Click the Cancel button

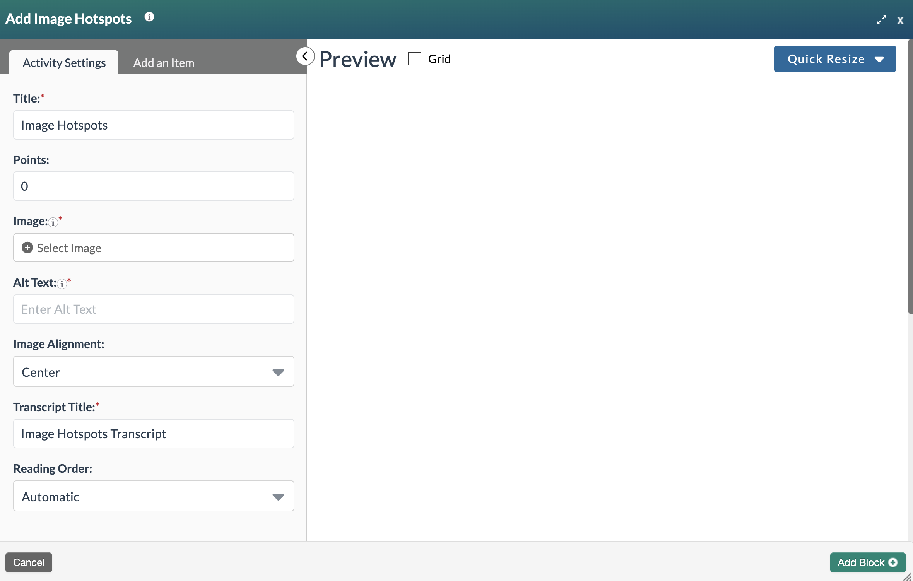pyautogui.click(x=29, y=562)
